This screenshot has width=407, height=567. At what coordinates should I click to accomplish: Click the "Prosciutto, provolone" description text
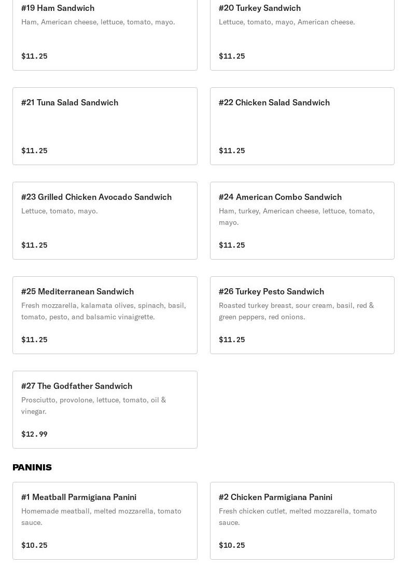coord(93,406)
